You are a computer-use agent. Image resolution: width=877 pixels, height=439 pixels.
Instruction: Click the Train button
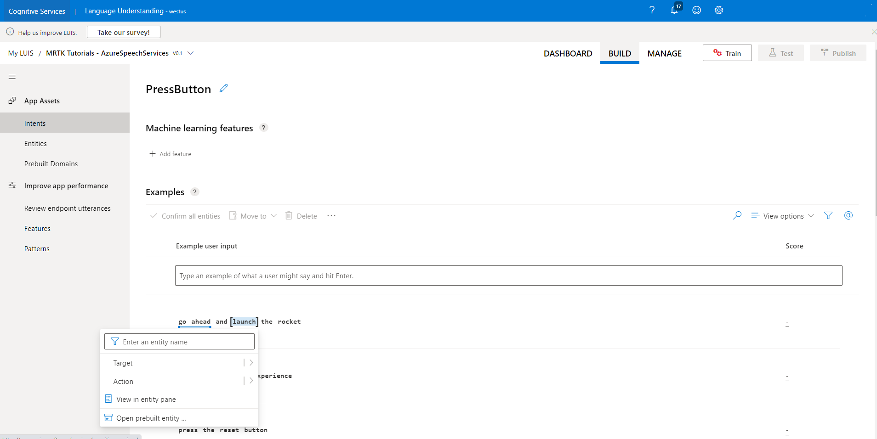pyautogui.click(x=727, y=53)
